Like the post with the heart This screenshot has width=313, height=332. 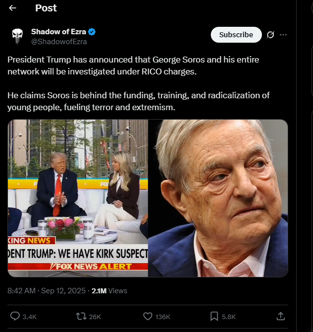147,316
